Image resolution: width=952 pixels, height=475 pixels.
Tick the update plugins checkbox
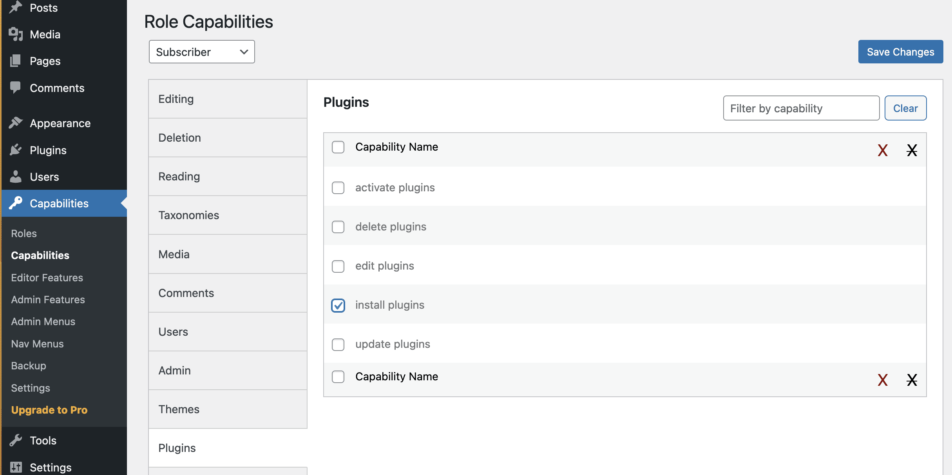pos(338,344)
